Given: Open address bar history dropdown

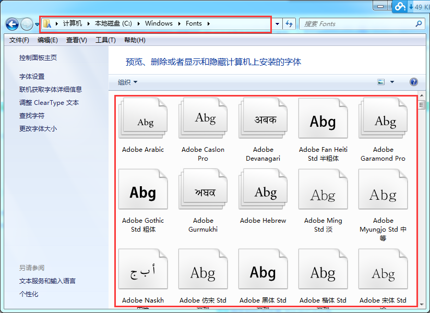Looking at the screenshot, I should (277, 24).
